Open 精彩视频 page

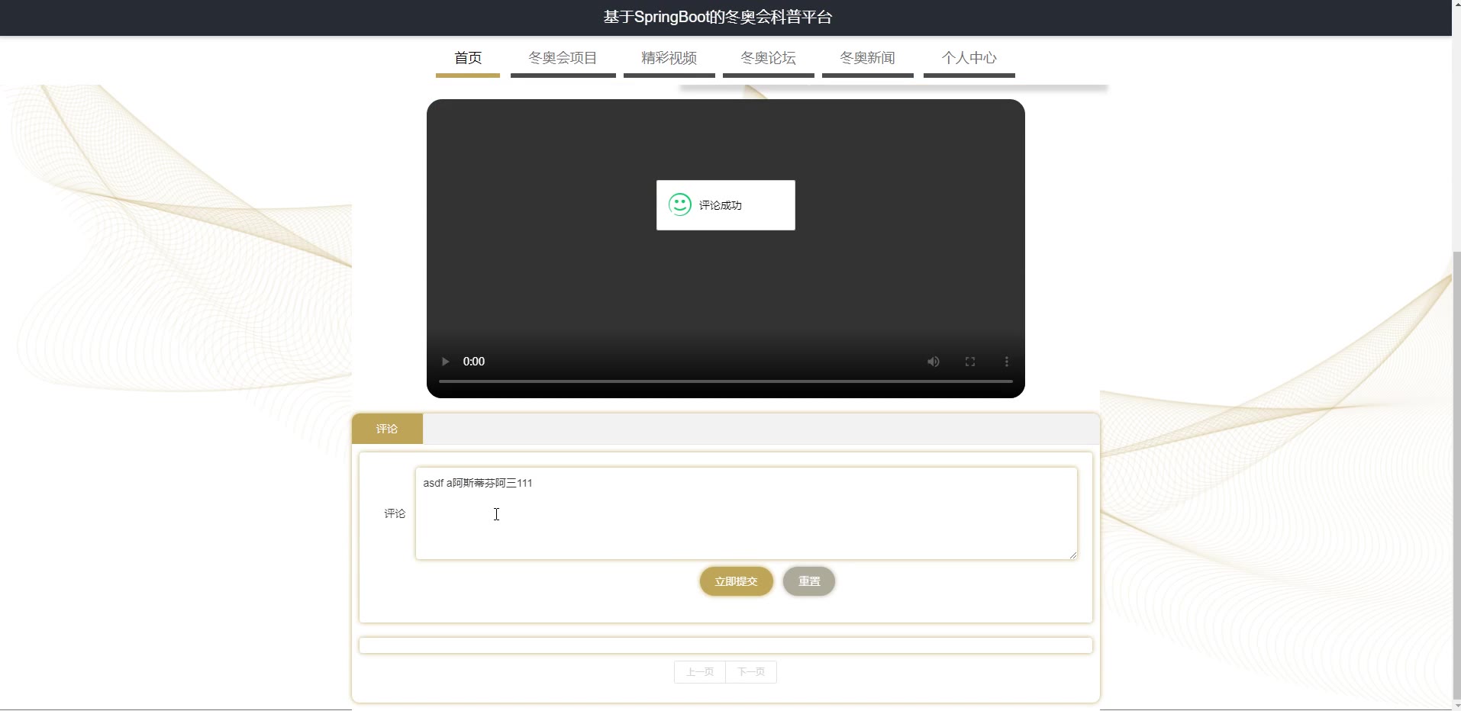(669, 58)
